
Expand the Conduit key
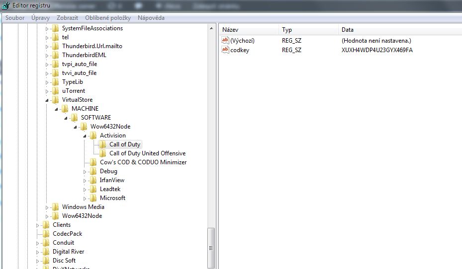pos(37,243)
